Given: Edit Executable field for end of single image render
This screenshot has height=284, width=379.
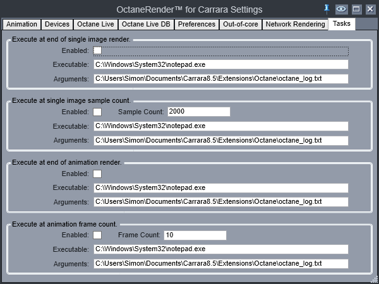Looking at the screenshot, I should (221, 65).
